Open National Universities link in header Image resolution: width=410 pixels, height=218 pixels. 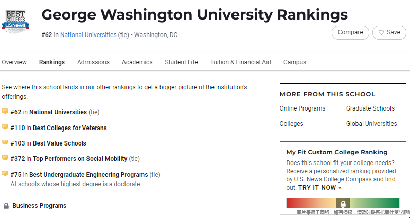click(88, 35)
